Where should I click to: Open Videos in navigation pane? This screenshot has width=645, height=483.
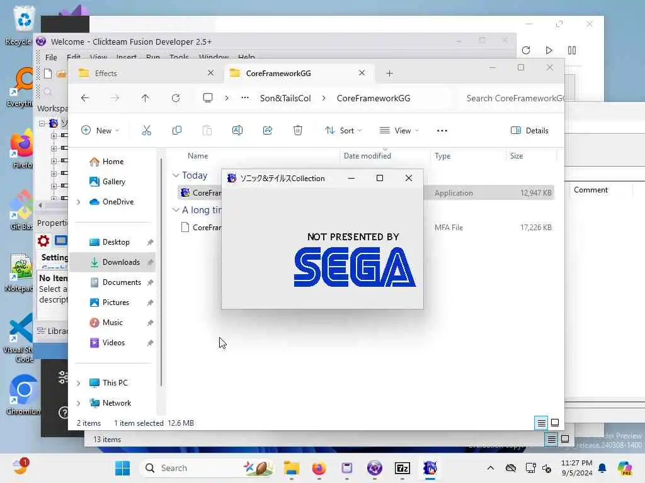[113, 343]
